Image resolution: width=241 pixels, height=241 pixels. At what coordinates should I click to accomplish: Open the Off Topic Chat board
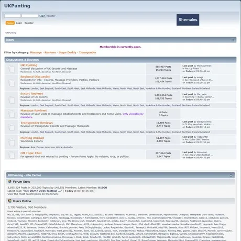pos(31,153)
